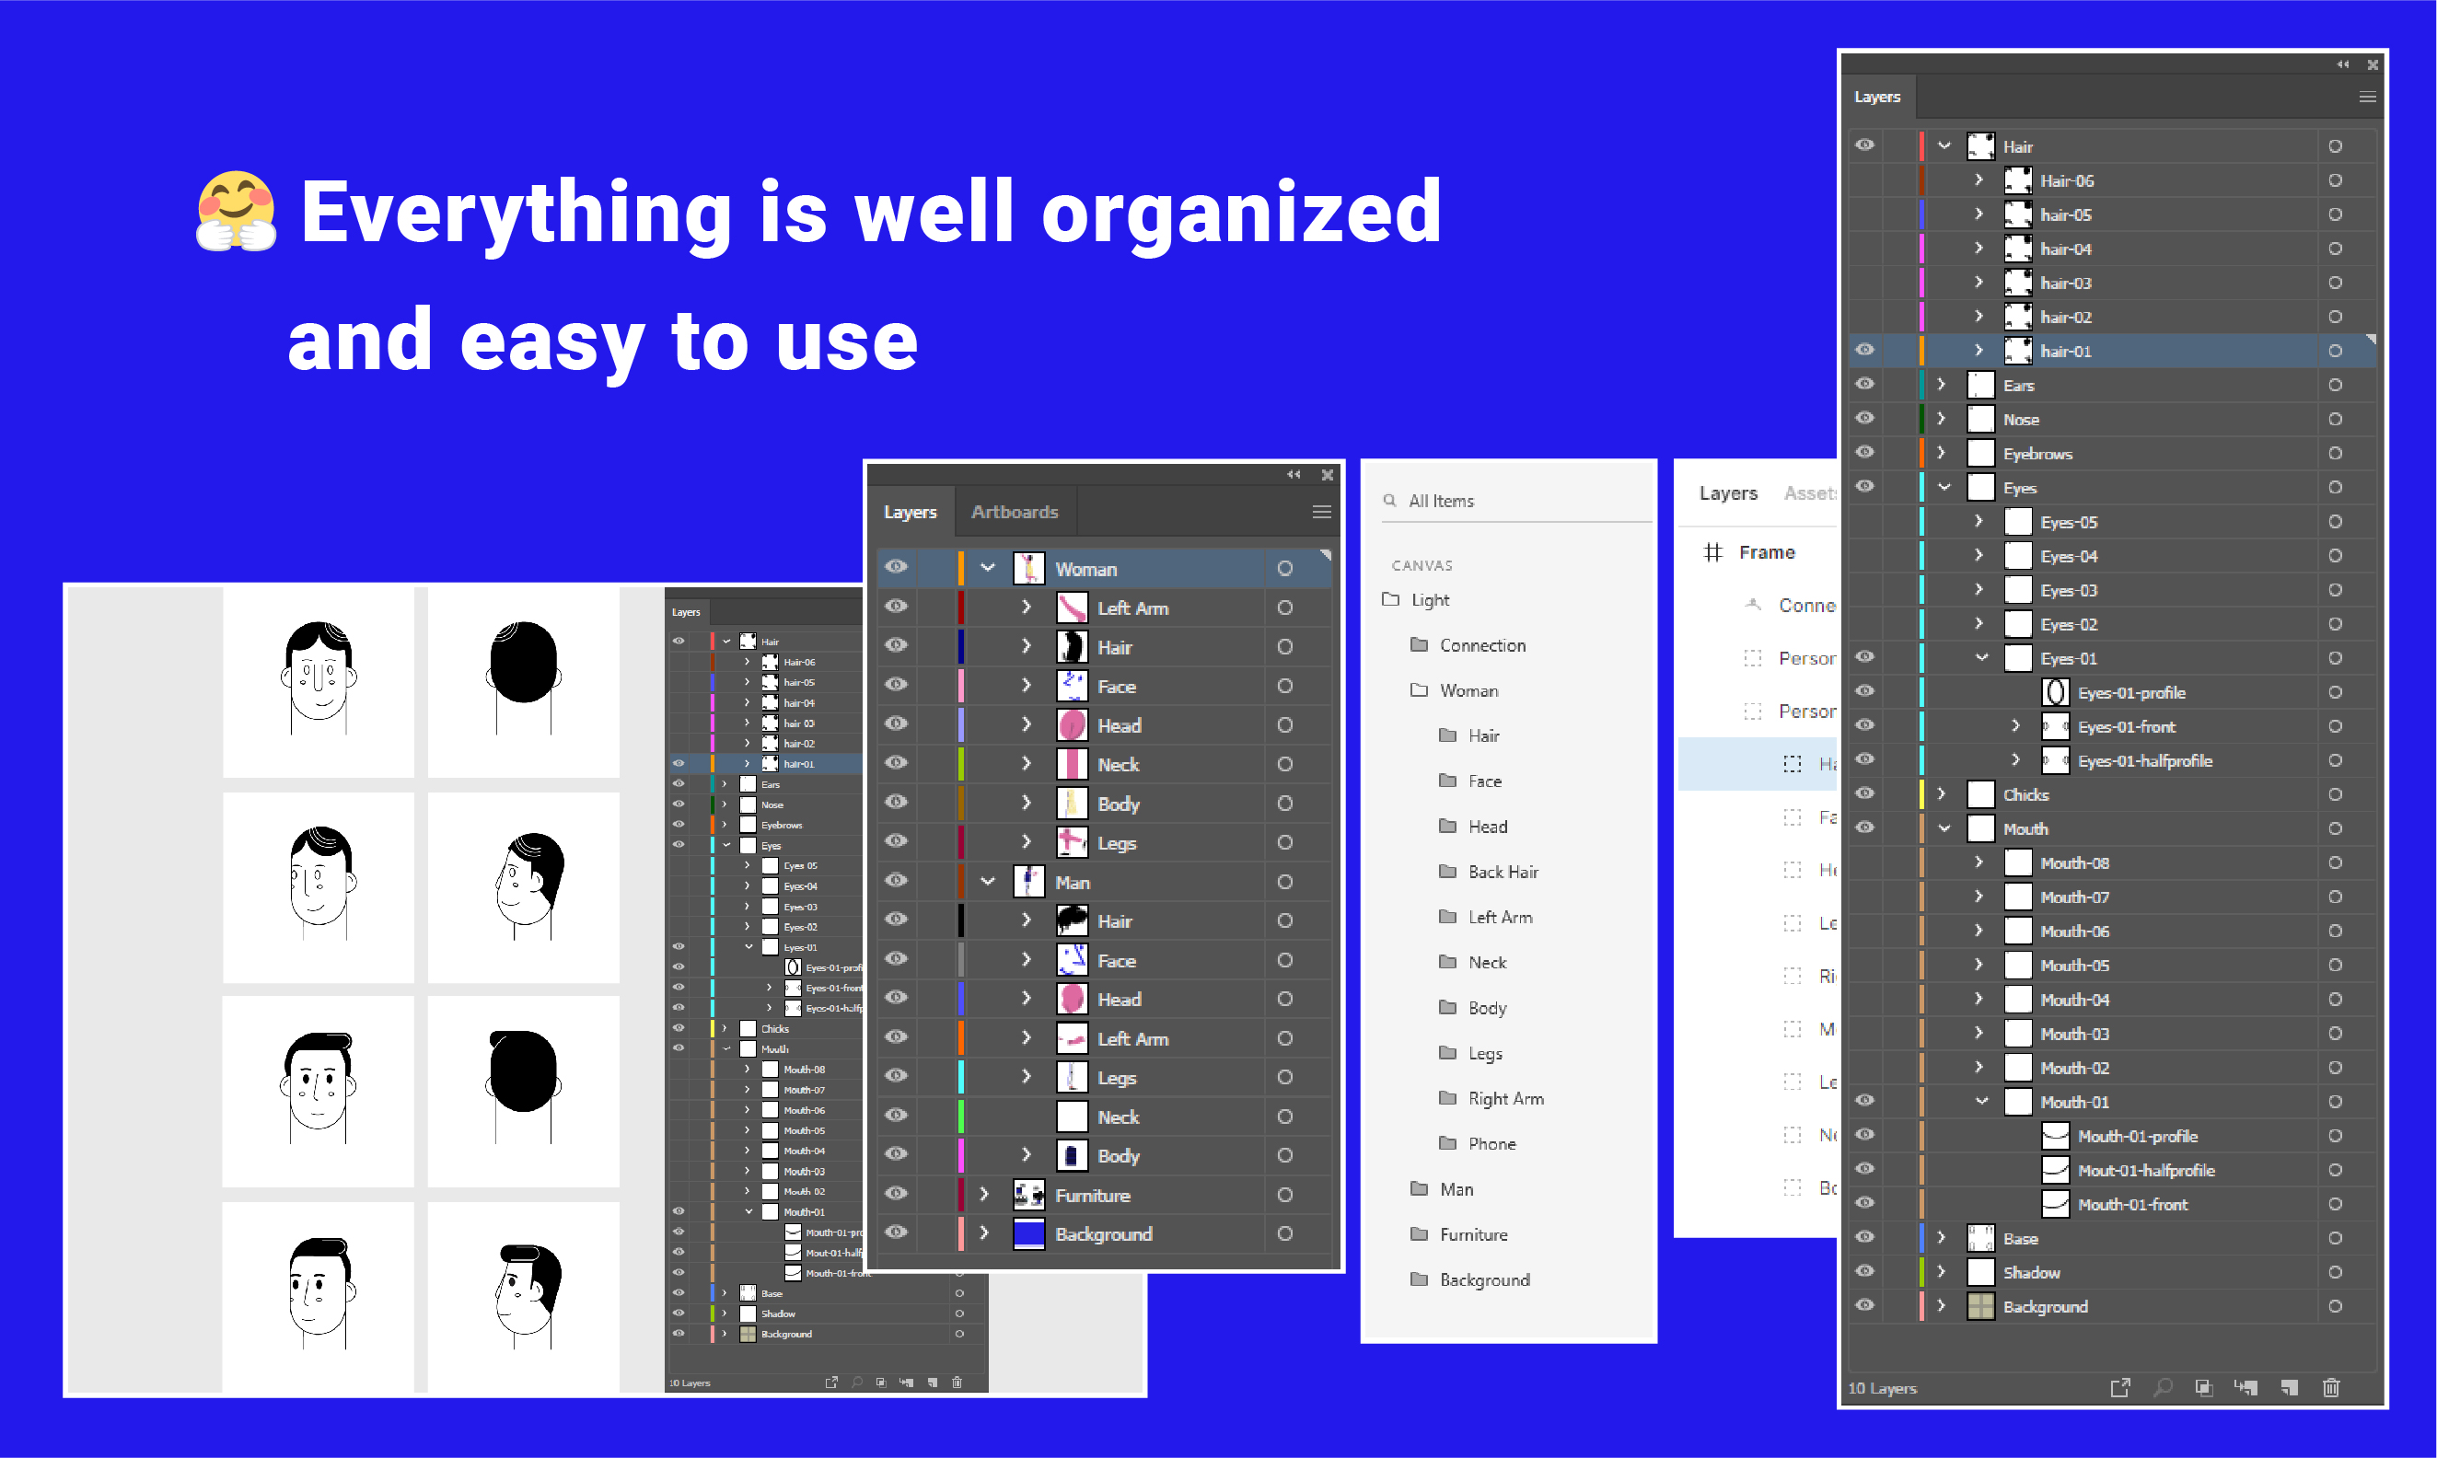This screenshot has width=2437, height=1458.
Task: Click target circle of Furniture layer
Action: (x=1284, y=1195)
